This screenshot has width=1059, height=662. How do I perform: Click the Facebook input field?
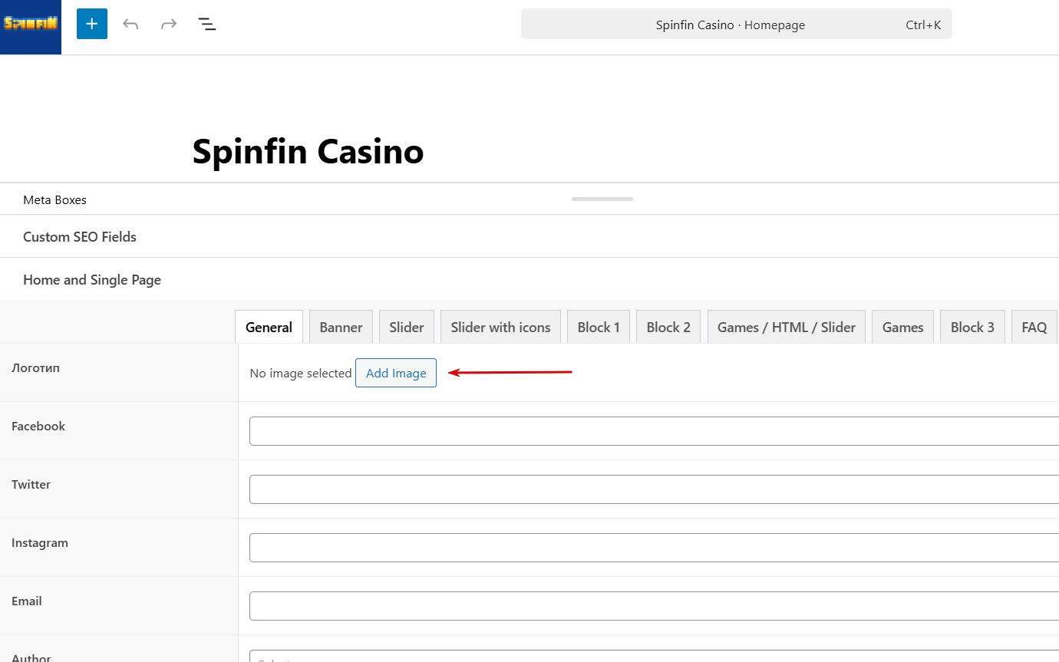[x=652, y=431]
